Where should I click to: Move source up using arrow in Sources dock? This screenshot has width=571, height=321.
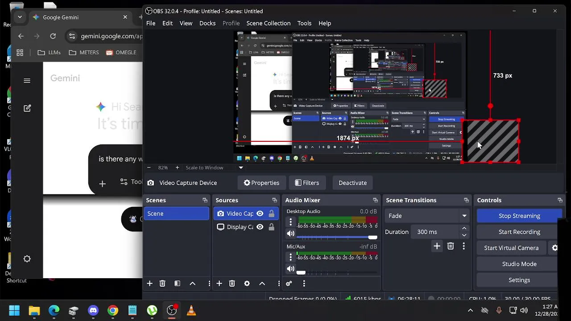pyautogui.click(x=262, y=284)
